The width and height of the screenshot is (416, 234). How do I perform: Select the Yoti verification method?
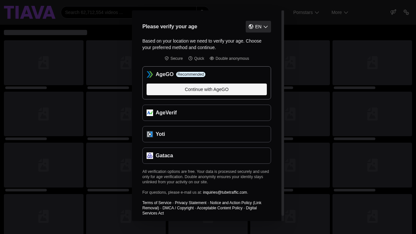[207, 134]
